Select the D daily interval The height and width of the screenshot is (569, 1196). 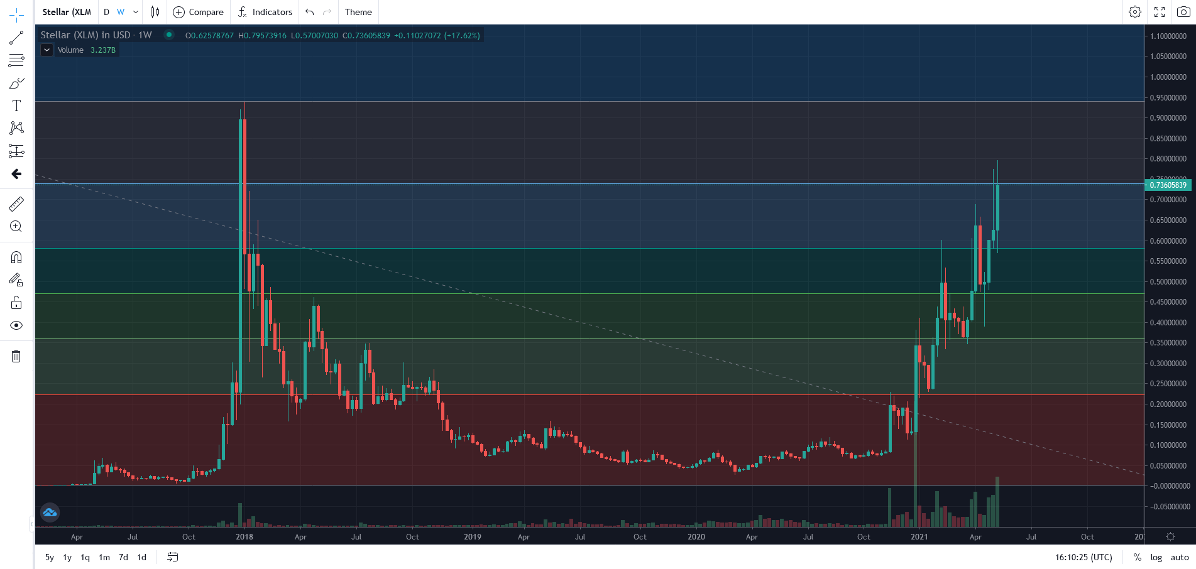(106, 12)
